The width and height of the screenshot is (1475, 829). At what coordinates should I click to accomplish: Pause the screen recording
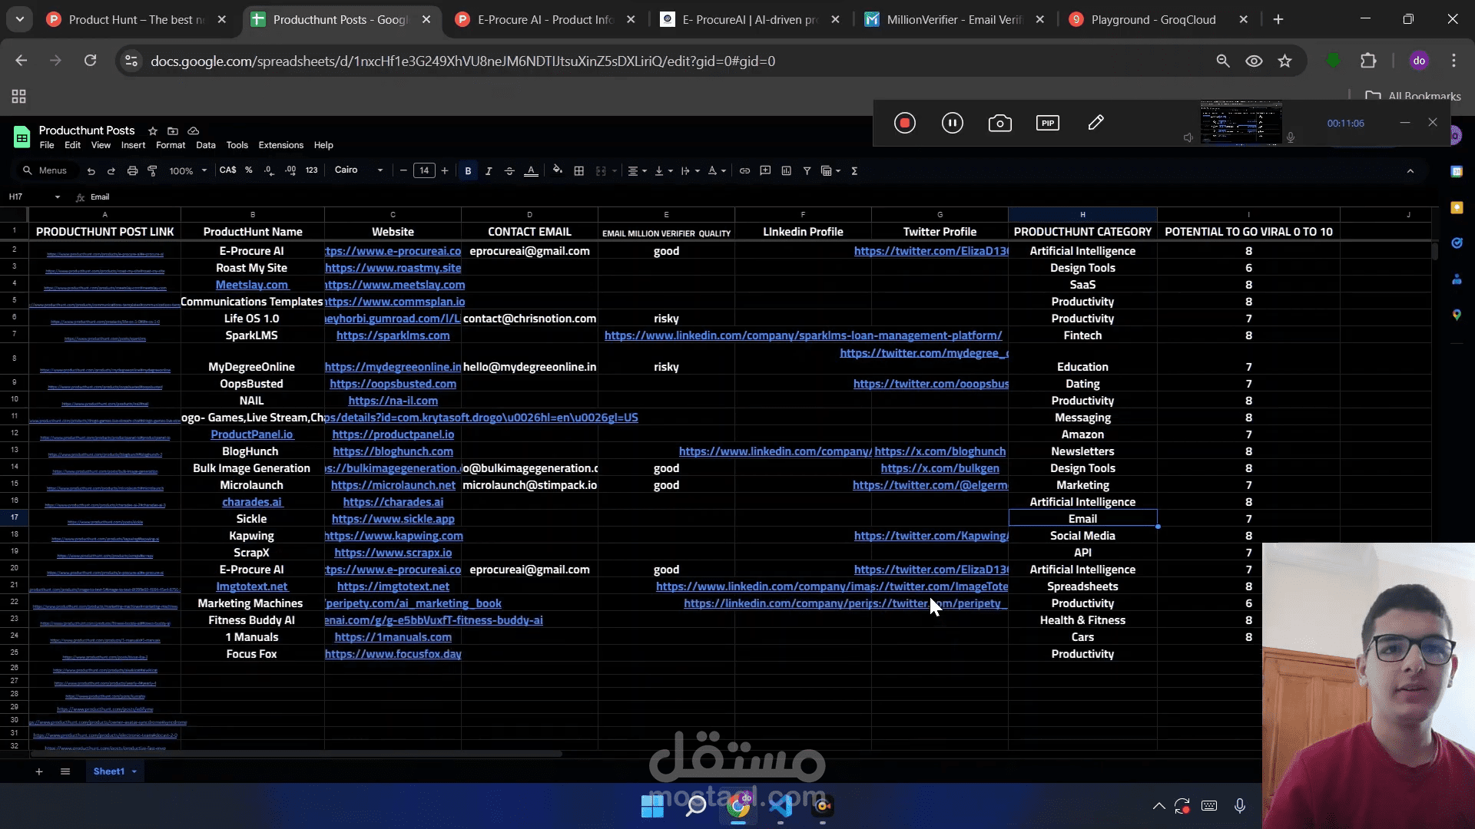click(x=953, y=123)
